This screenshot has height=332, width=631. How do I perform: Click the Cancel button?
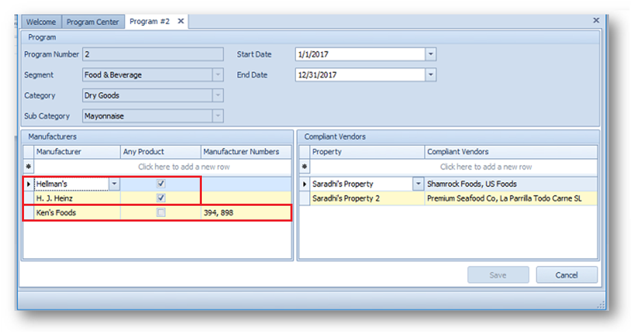pos(566,275)
